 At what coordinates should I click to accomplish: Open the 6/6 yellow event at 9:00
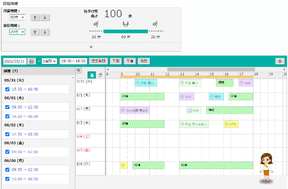coord(124,165)
